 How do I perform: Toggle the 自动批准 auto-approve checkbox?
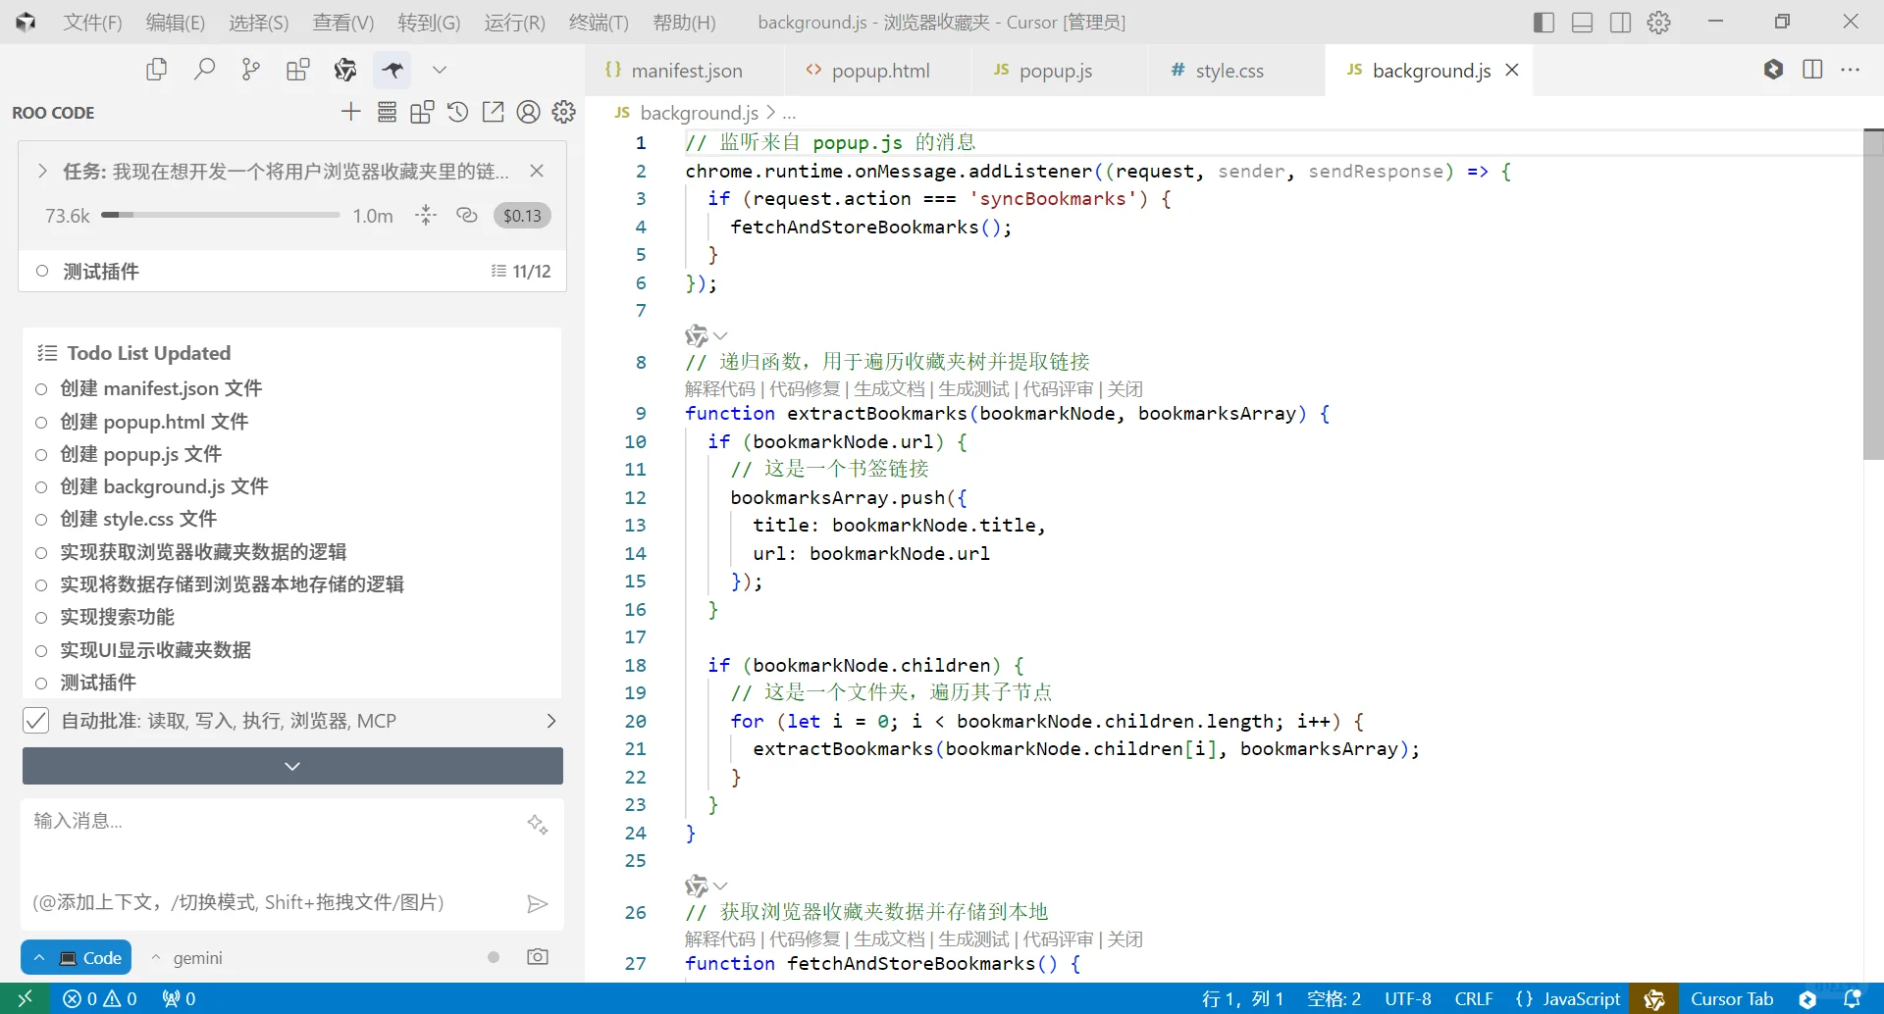point(35,720)
